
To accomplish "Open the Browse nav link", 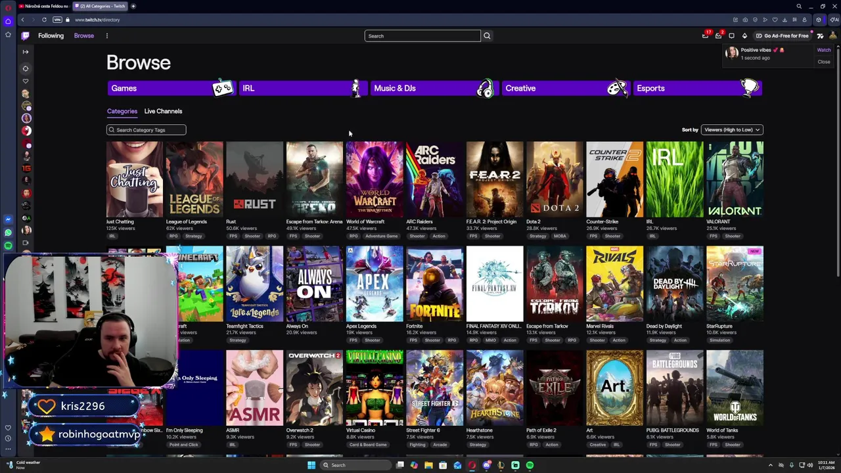I will 84,35.
